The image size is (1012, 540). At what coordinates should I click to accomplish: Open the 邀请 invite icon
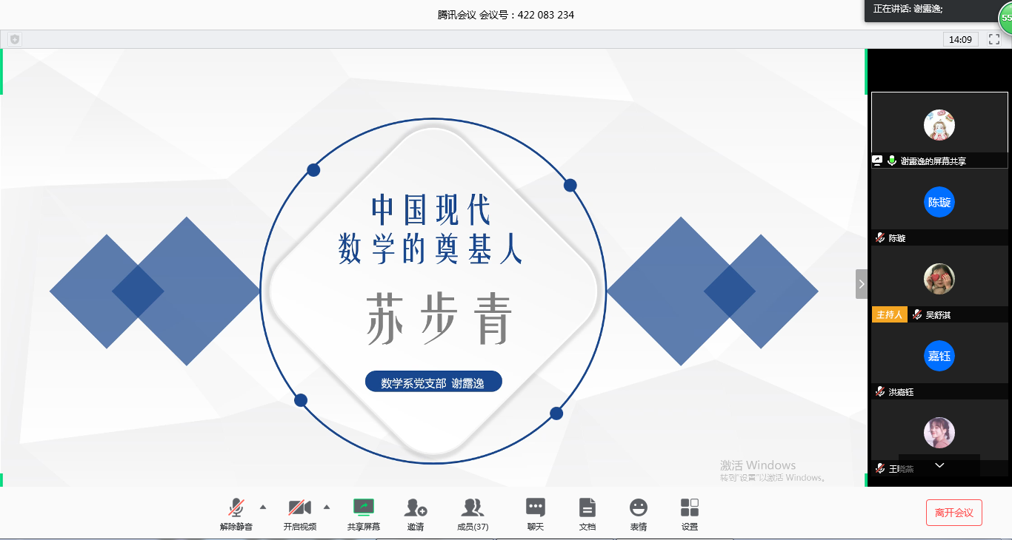(x=416, y=508)
